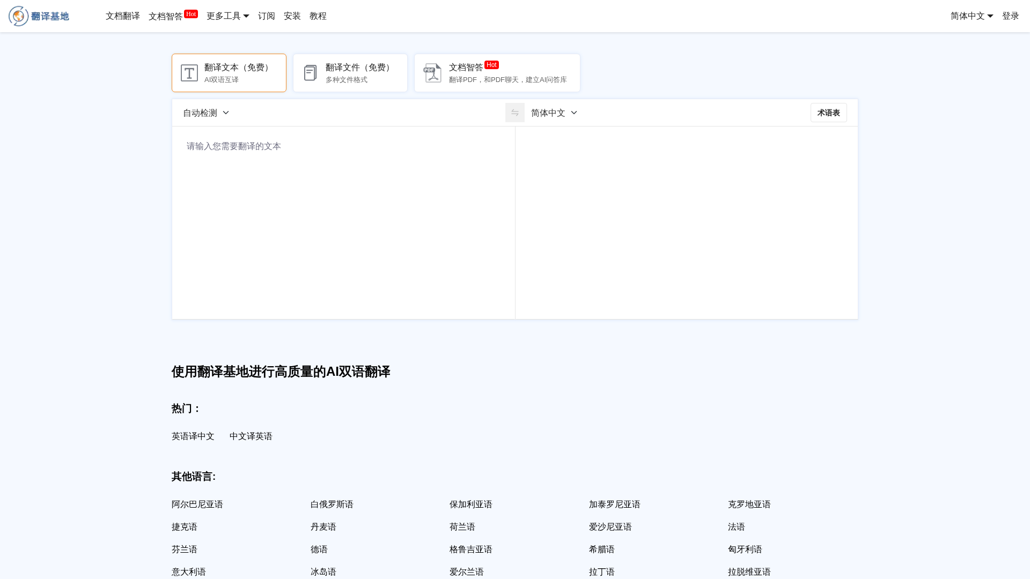Open the 自动检测 source language dropdown
Screen dimensions: 1030x579
coord(206,113)
